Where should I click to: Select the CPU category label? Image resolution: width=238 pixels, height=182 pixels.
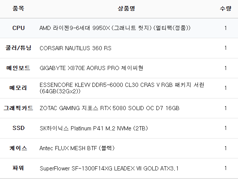[x=18, y=28]
